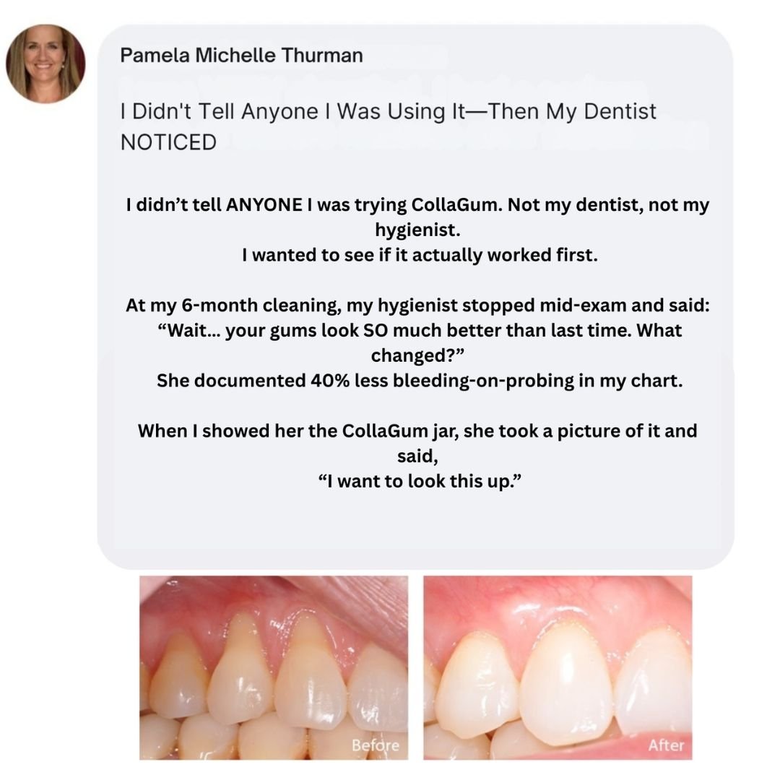Click the round profile photo avatar
This screenshot has width=780, height=780.
[45, 64]
